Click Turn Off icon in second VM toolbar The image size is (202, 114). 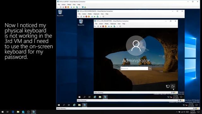pyautogui.click(x=84, y=16)
